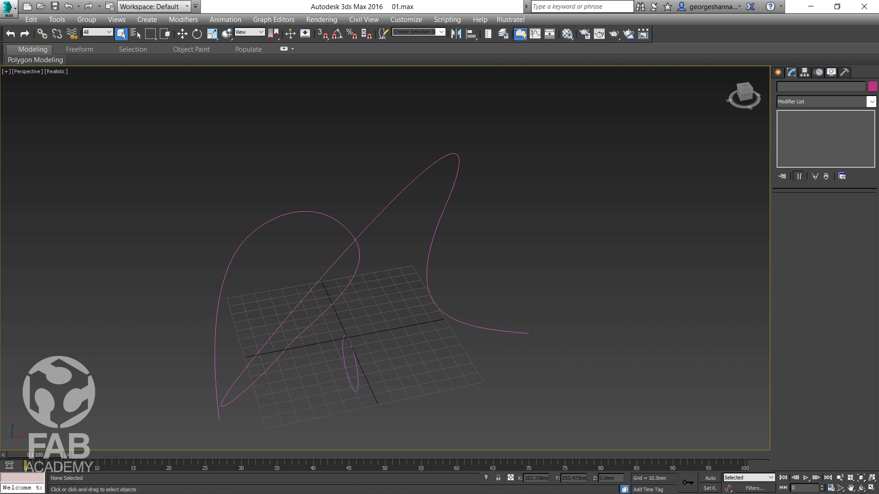Switch to the Motion panel tab
Image resolution: width=879 pixels, height=494 pixels.
coord(819,72)
